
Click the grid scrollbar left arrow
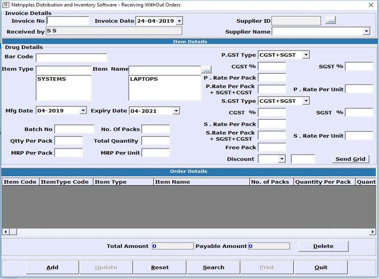(6, 232)
